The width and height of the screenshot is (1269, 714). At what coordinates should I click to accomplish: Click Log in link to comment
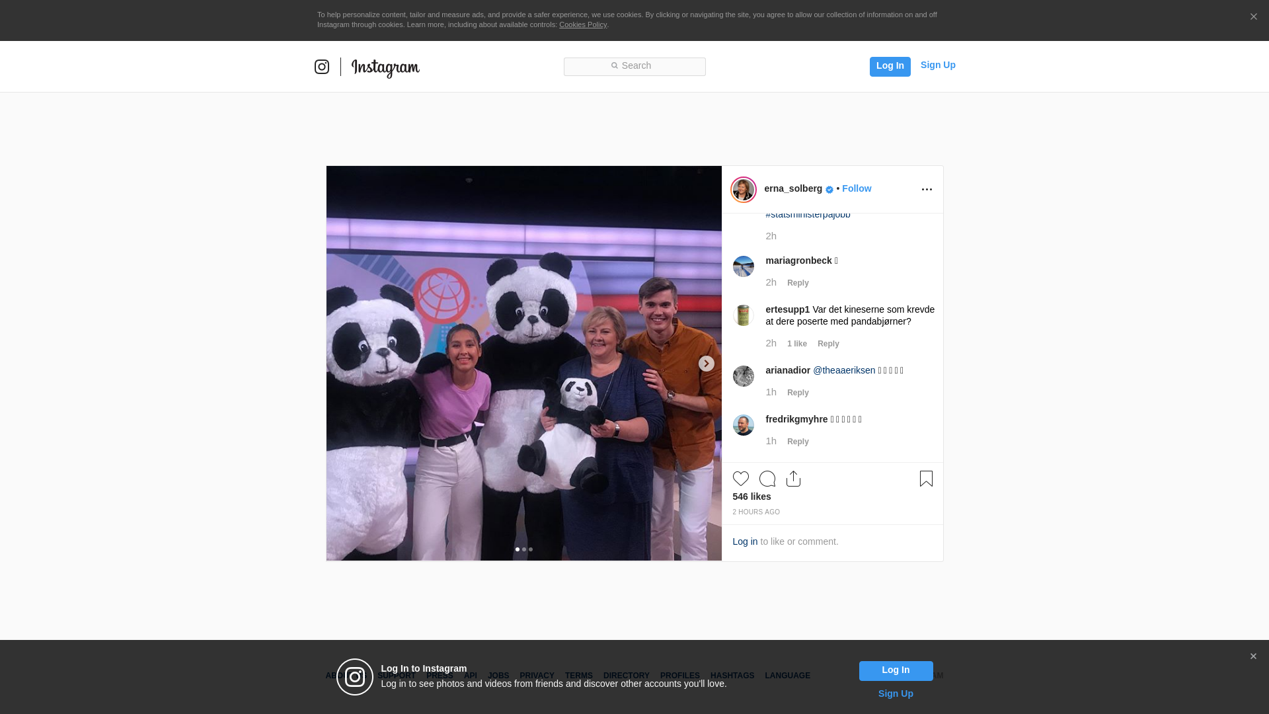pyautogui.click(x=745, y=541)
